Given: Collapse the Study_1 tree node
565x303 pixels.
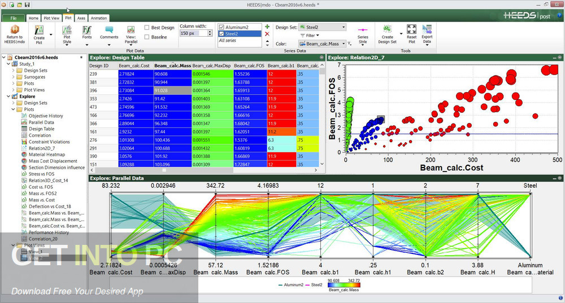Looking at the screenshot, I should [8, 64].
